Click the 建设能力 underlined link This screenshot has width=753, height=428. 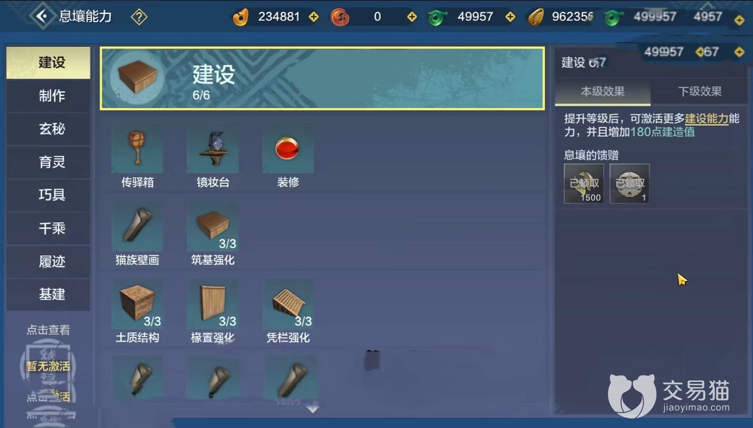[706, 118]
